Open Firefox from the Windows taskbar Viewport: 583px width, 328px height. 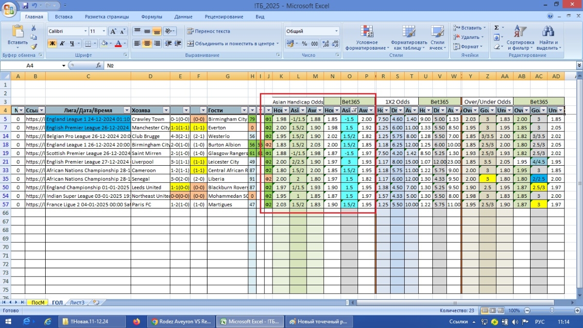click(136, 321)
